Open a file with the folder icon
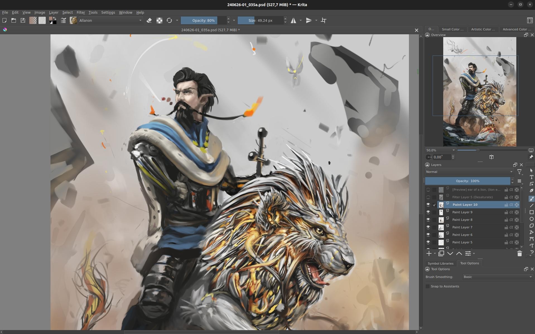The height and width of the screenshot is (334, 535). [14, 20]
